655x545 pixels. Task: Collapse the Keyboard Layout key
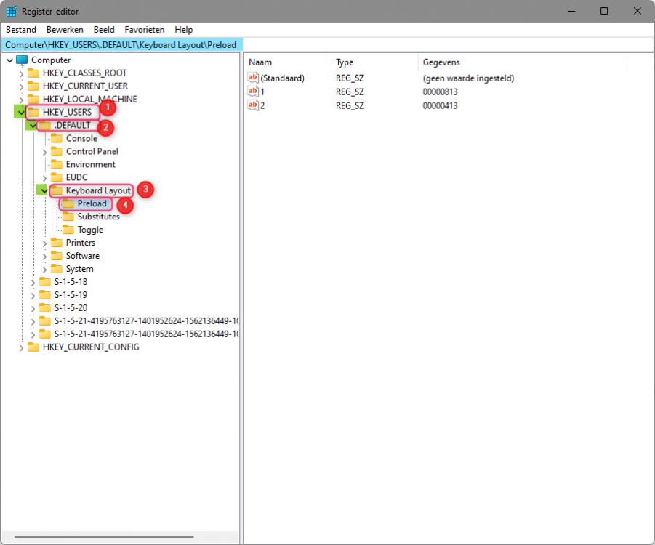click(44, 191)
